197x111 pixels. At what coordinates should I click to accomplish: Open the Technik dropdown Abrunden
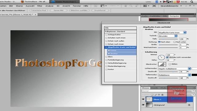click(x=167, y=36)
